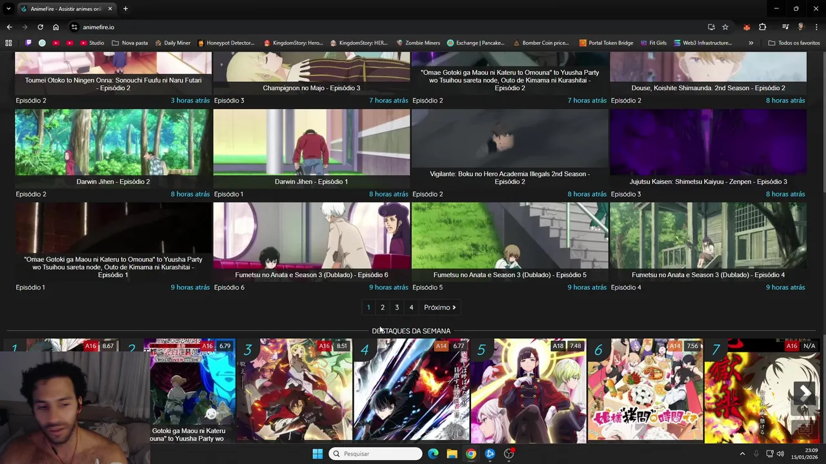Open the Exchange PancakeSwap bookmark

pyautogui.click(x=476, y=43)
